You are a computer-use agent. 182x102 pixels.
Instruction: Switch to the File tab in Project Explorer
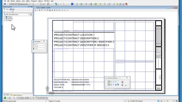[x=12, y=9]
